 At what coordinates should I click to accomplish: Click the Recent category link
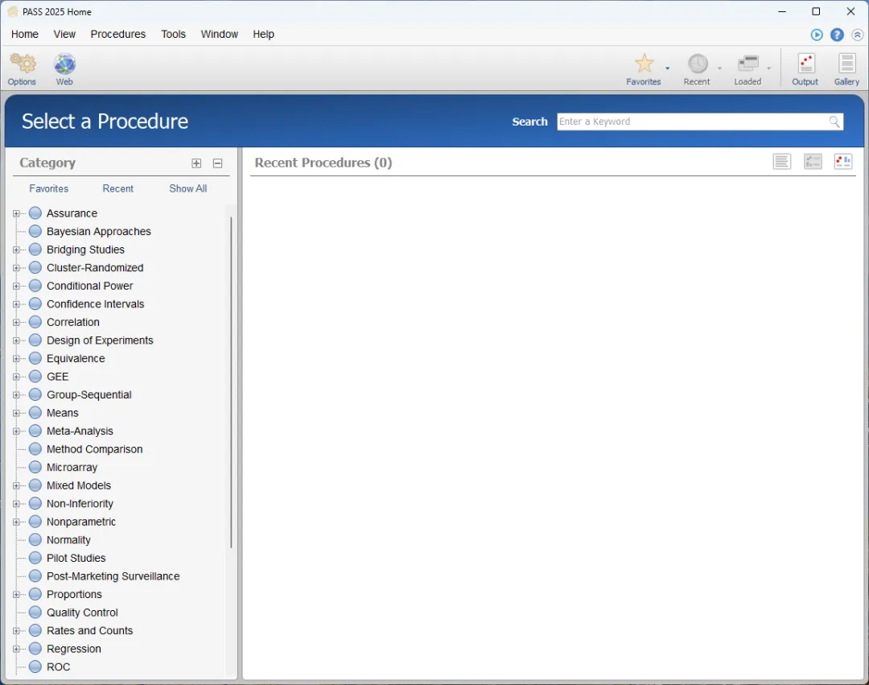(118, 188)
